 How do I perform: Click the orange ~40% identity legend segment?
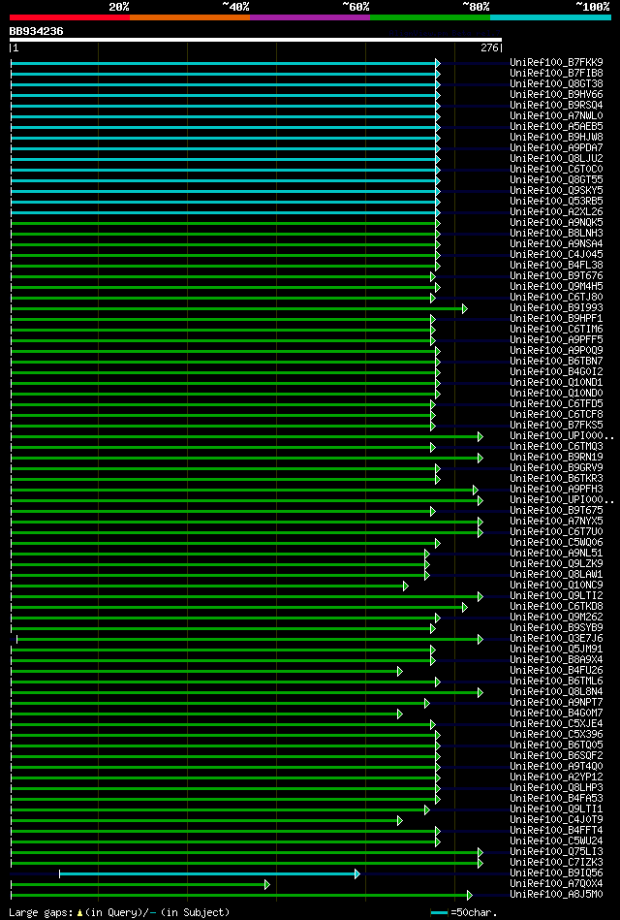pyautogui.click(x=190, y=17)
